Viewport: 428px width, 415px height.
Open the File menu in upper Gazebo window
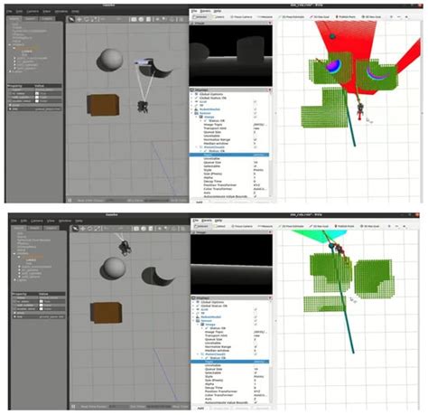click(9, 12)
